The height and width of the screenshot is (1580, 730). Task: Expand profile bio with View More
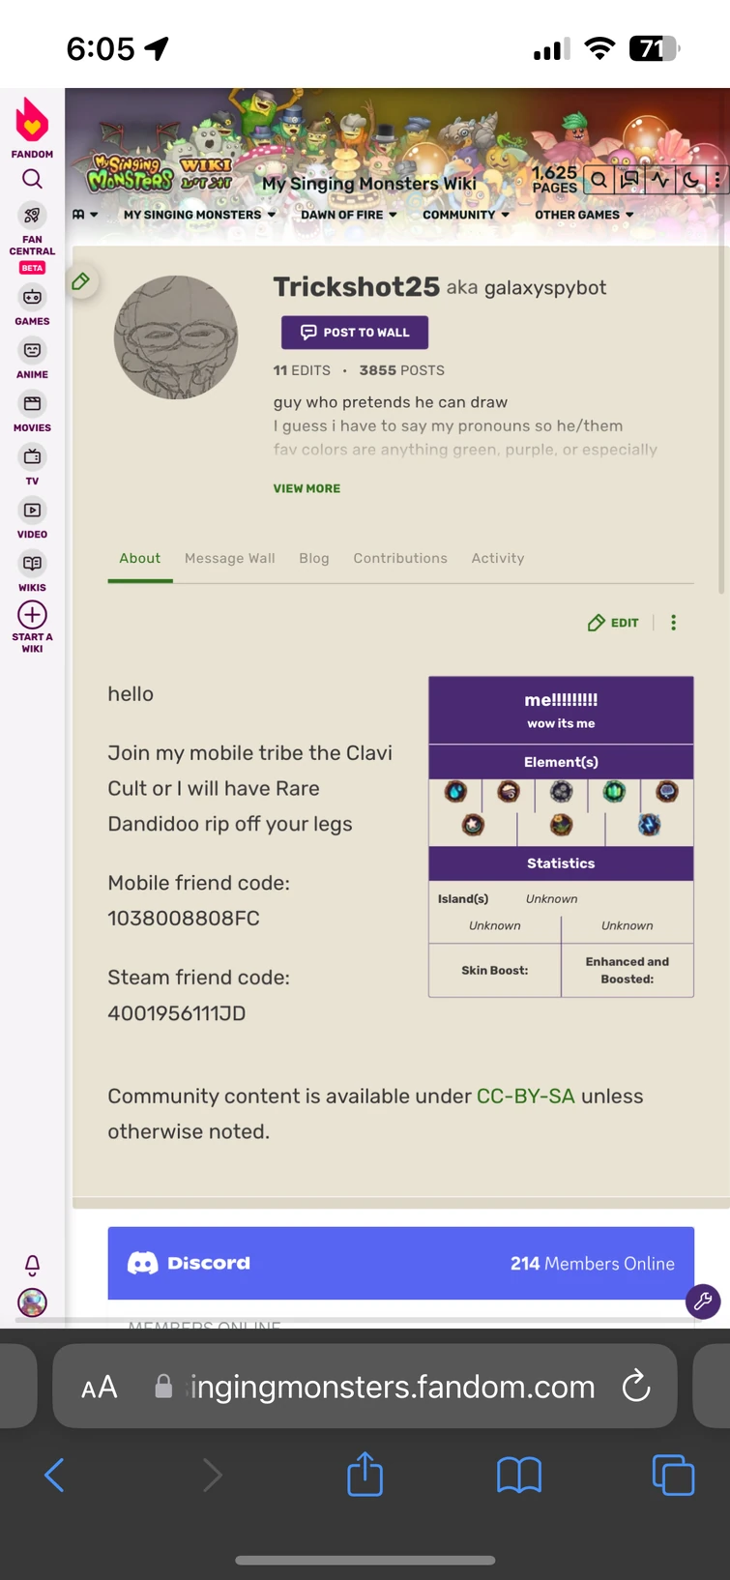pyautogui.click(x=307, y=488)
